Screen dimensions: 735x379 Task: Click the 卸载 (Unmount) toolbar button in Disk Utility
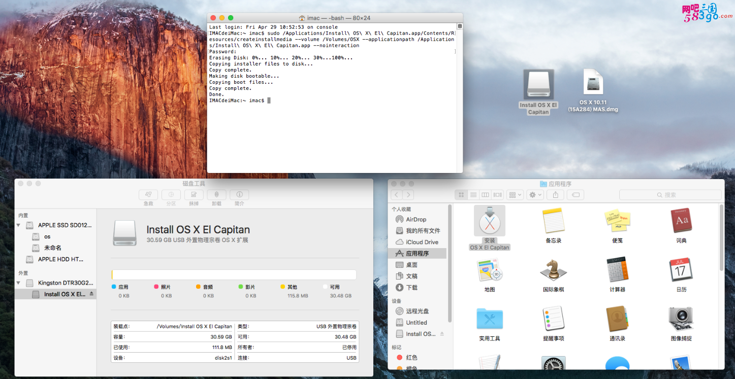coord(216,195)
